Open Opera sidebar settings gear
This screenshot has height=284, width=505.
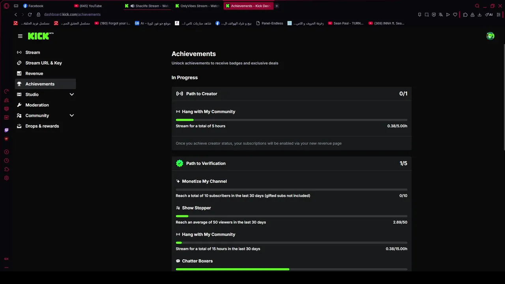coord(6,178)
